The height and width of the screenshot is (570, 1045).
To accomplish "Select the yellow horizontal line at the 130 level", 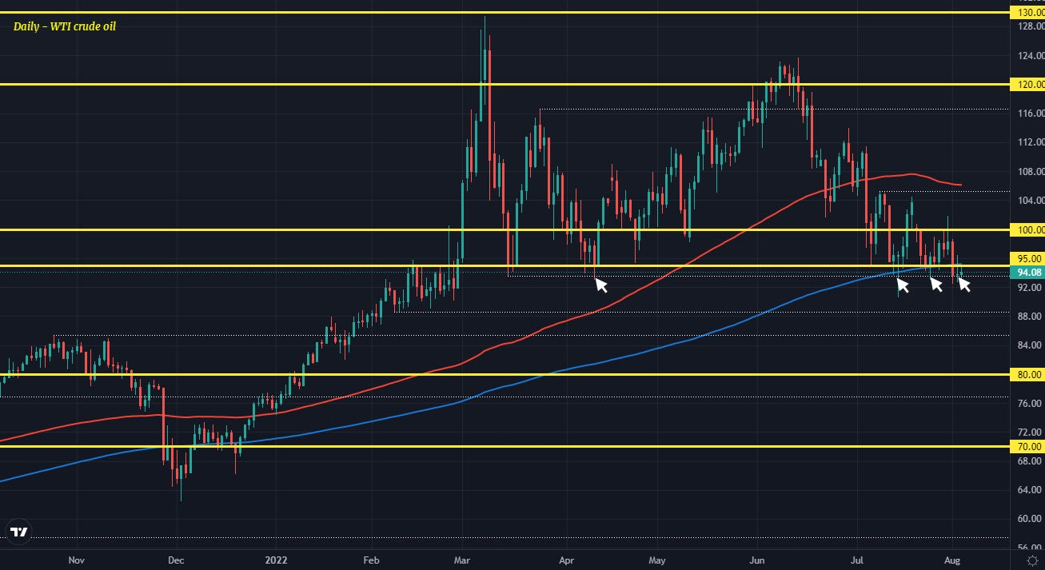I will [x=504, y=13].
